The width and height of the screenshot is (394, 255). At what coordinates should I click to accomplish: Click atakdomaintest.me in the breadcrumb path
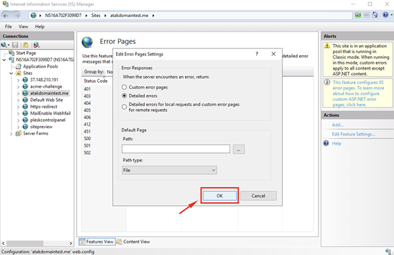(129, 16)
